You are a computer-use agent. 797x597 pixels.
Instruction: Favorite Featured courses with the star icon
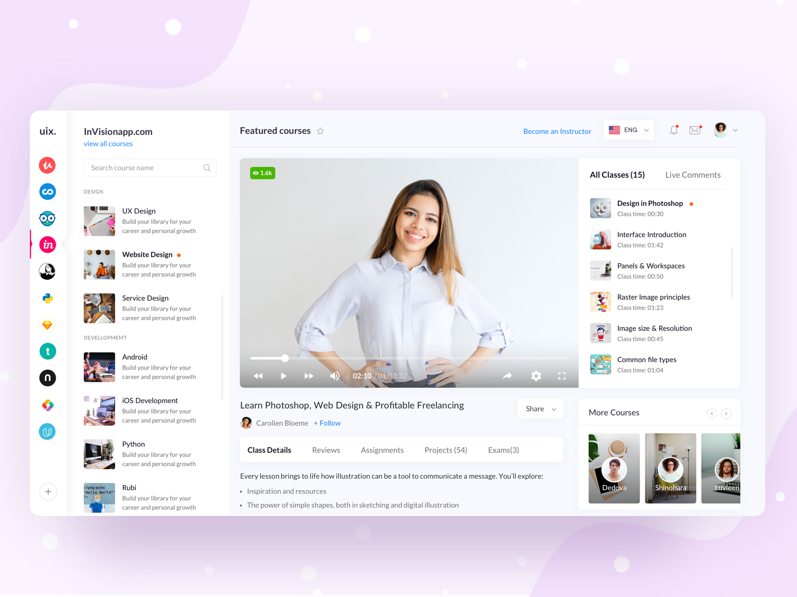pyautogui.click(x=320, y=131)
